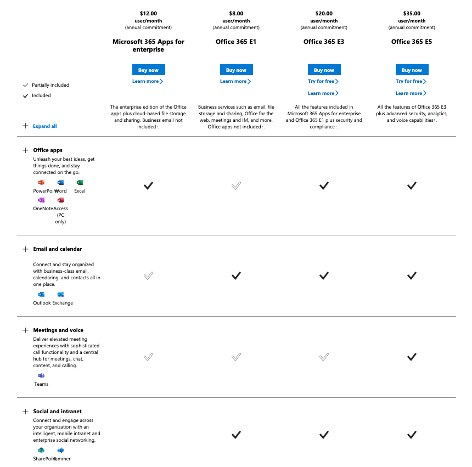Buy now the Office 365 E5 plan
Screen dimensions: 472x467
pos(412,70)
